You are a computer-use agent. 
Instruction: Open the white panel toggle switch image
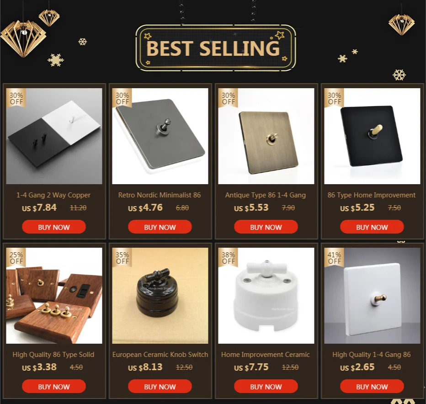pos(372,296)
